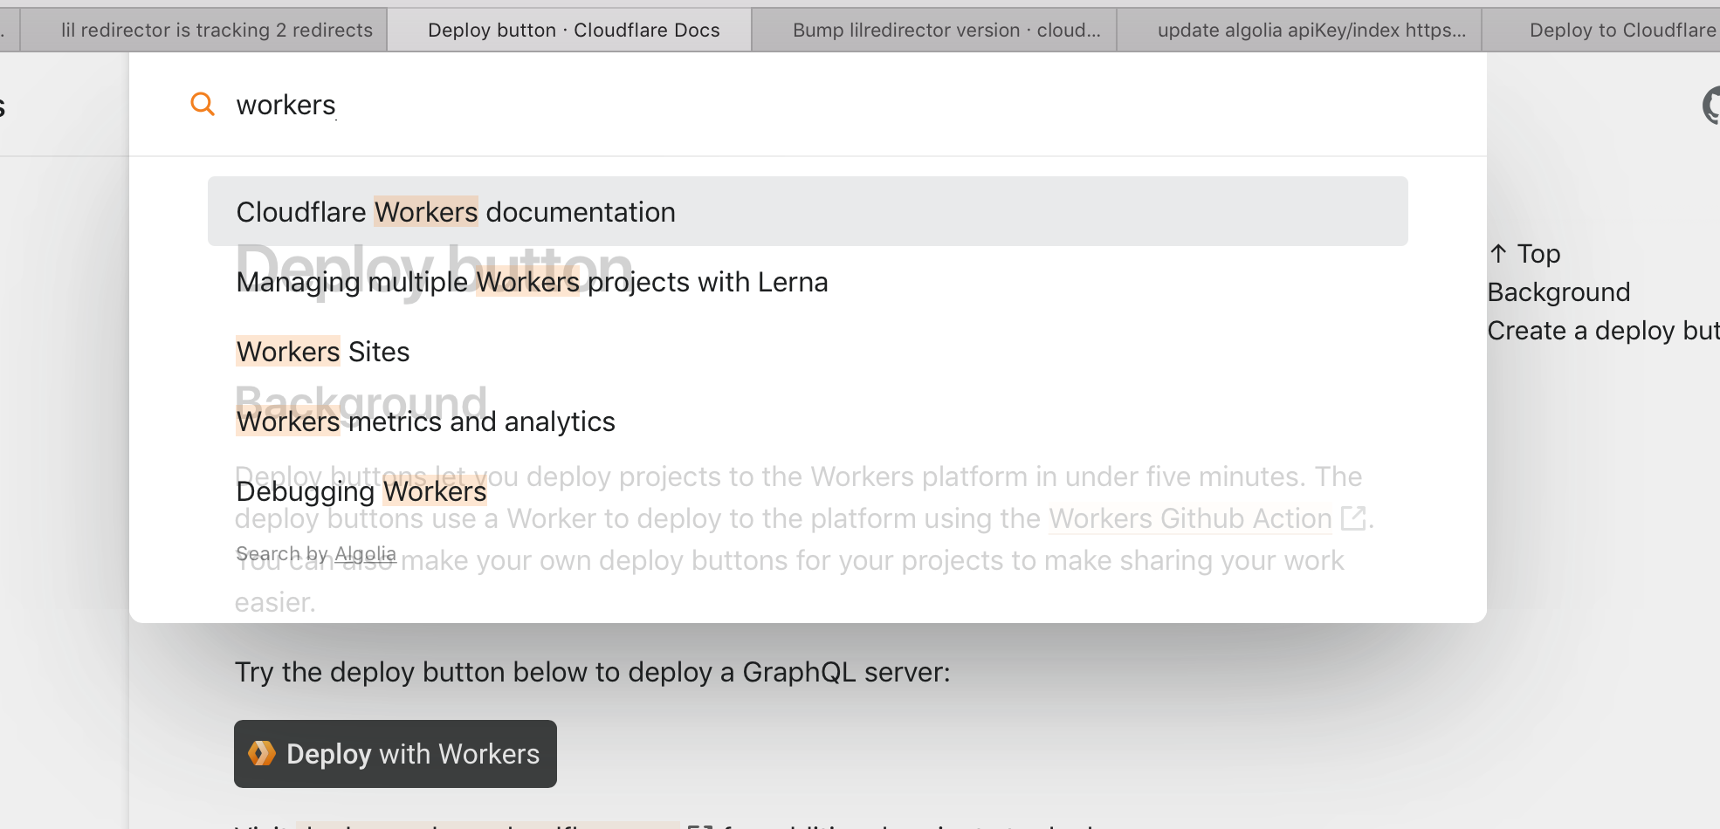Viewport: 1720px width, 829px height.
Task: Click the Deploy with Workers button
Action: [x=396, y=754]
